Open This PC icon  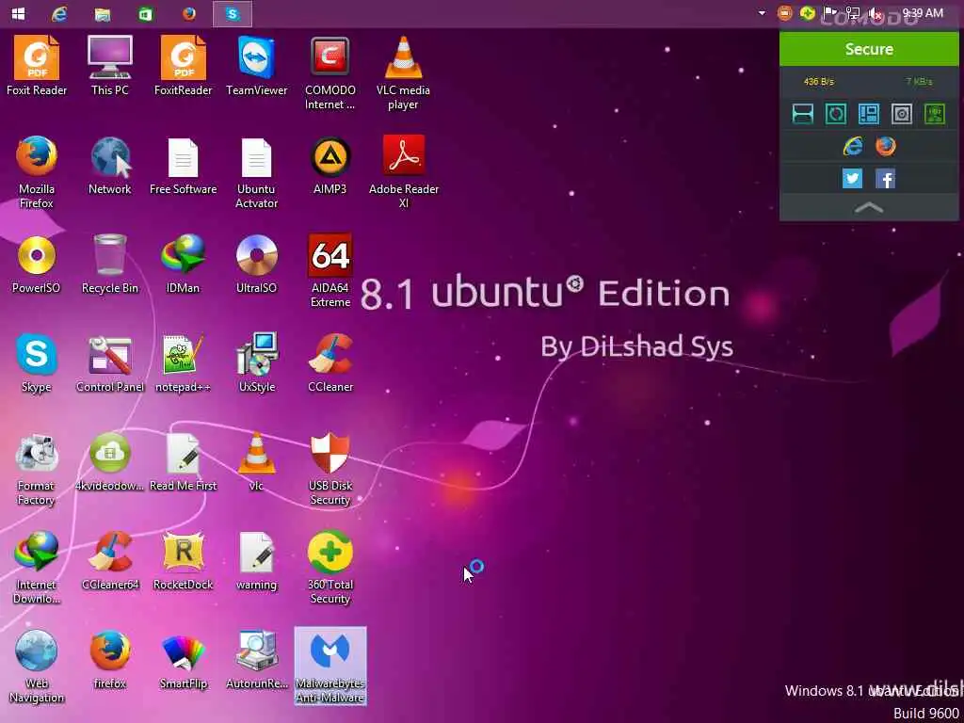pyautogui.click(x=110, y=65)
